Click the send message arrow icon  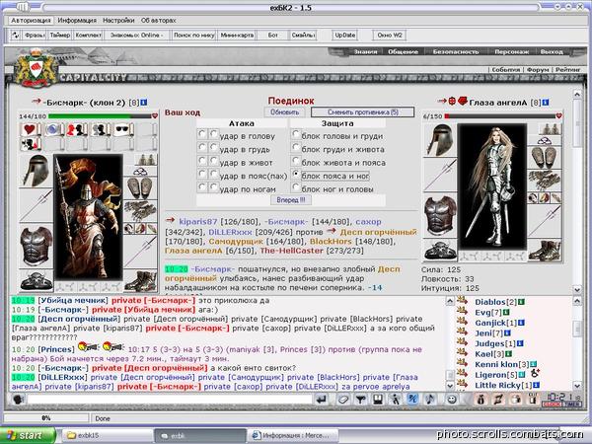[x=322, y=399]
